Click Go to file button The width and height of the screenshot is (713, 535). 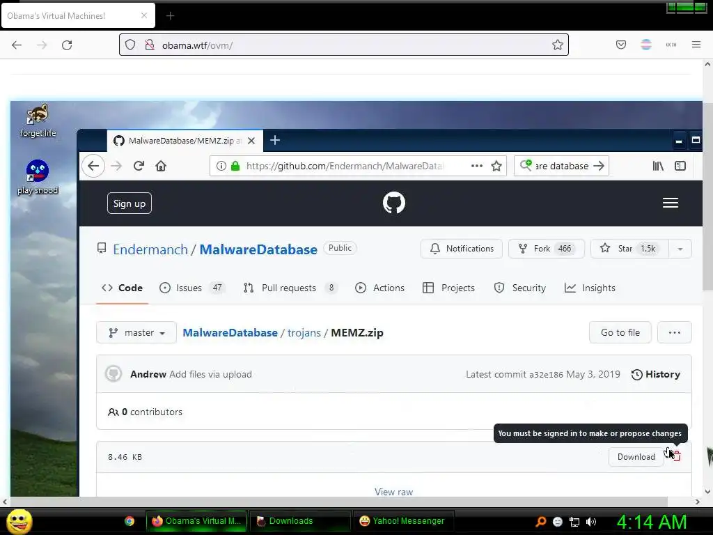620,332
